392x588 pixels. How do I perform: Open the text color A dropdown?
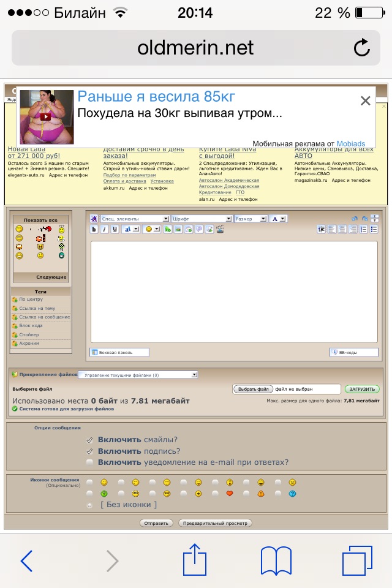(x=278, y=219)
